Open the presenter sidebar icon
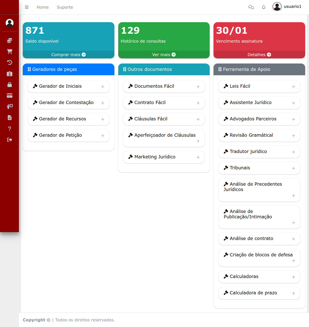This screenshot has height=327, width=309. (x=9, y=107)
